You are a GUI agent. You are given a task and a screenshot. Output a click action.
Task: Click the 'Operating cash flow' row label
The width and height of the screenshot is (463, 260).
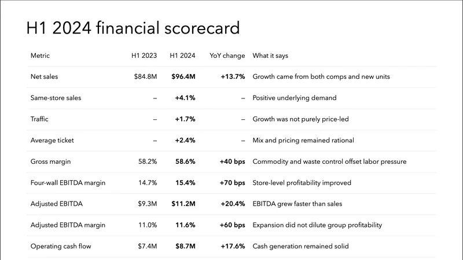(x=61, y=247)
